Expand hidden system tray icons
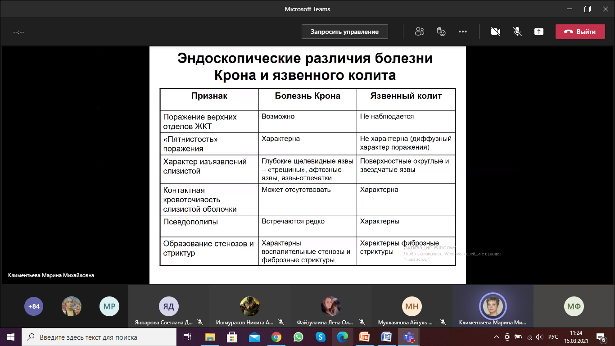Screen dimensions: 615x346 click(497, 337)
